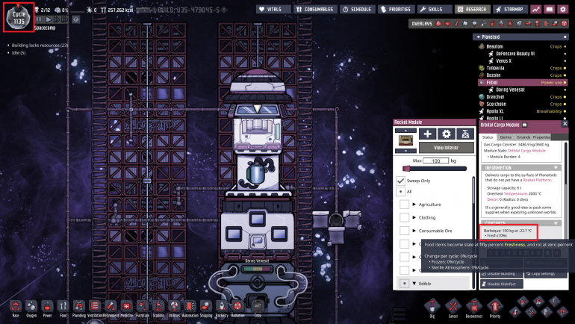The image size is (575, 324).
Task: Expand the Clothing category arrow
Action: coord(414,217)
